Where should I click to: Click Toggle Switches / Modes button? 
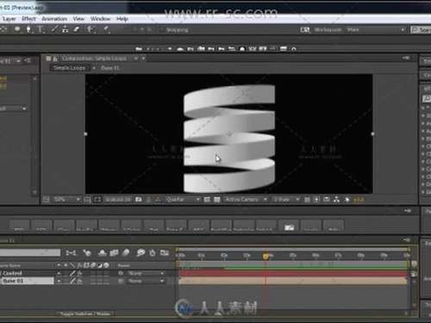85,314
